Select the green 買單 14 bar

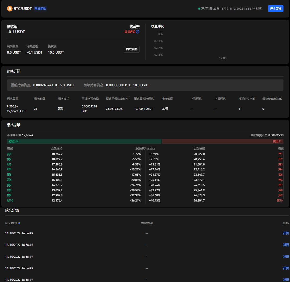coord(84,141)
